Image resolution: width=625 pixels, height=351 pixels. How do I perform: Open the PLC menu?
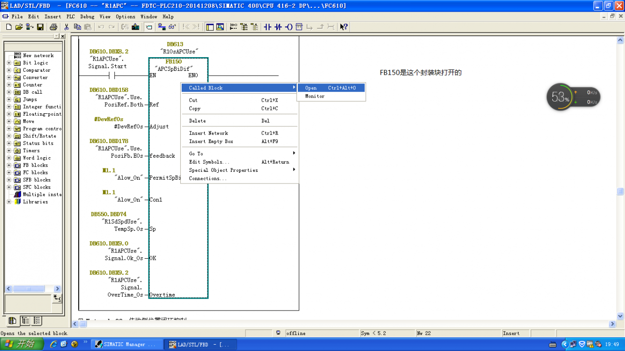[71, 17]
